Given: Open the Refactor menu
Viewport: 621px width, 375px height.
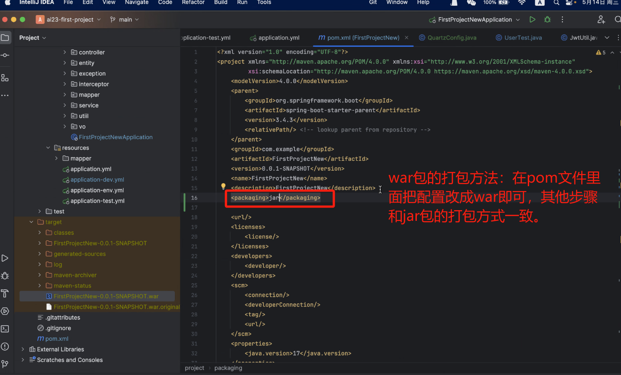Looking at the screenshot, I should (193, 2).
